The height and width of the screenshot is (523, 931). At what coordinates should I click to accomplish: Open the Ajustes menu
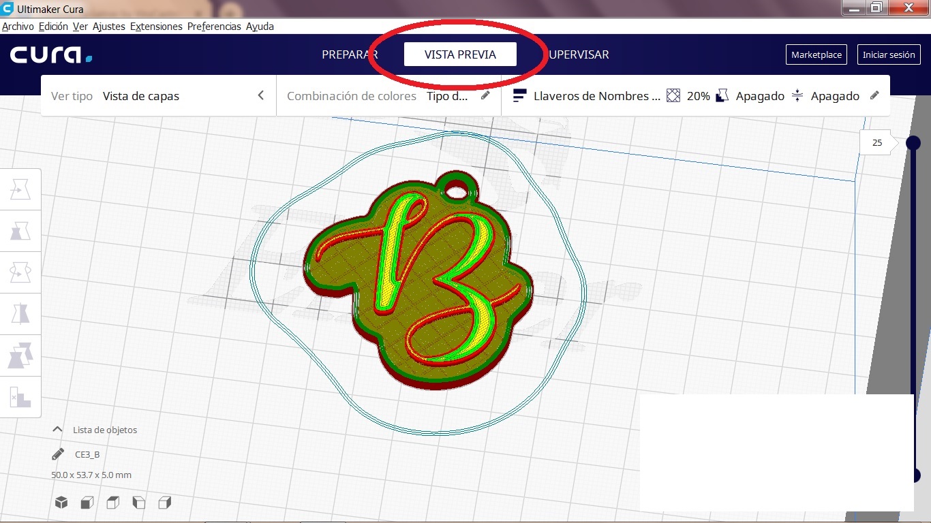click(109, 27)
